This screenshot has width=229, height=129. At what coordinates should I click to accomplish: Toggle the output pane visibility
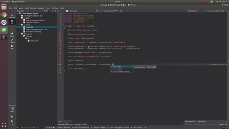pyautogui.click(x=224, y=128)
